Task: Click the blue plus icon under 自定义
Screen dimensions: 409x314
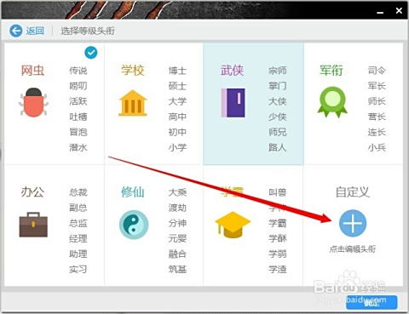Action: click(x=353, y=223)
